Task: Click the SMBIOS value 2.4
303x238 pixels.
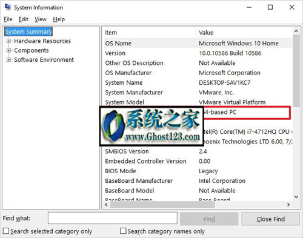Action: [203, 151]
